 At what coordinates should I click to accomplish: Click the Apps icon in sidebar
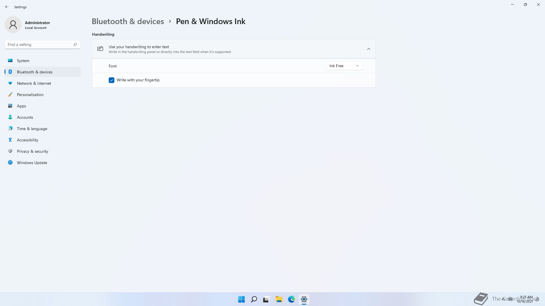[10, 106]
